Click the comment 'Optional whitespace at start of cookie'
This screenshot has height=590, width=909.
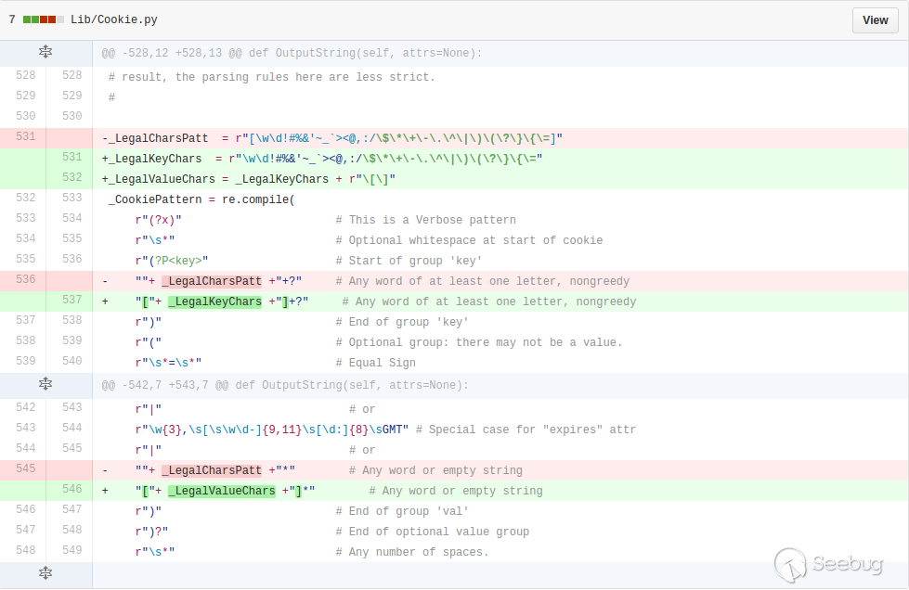[x=470, y=241]
